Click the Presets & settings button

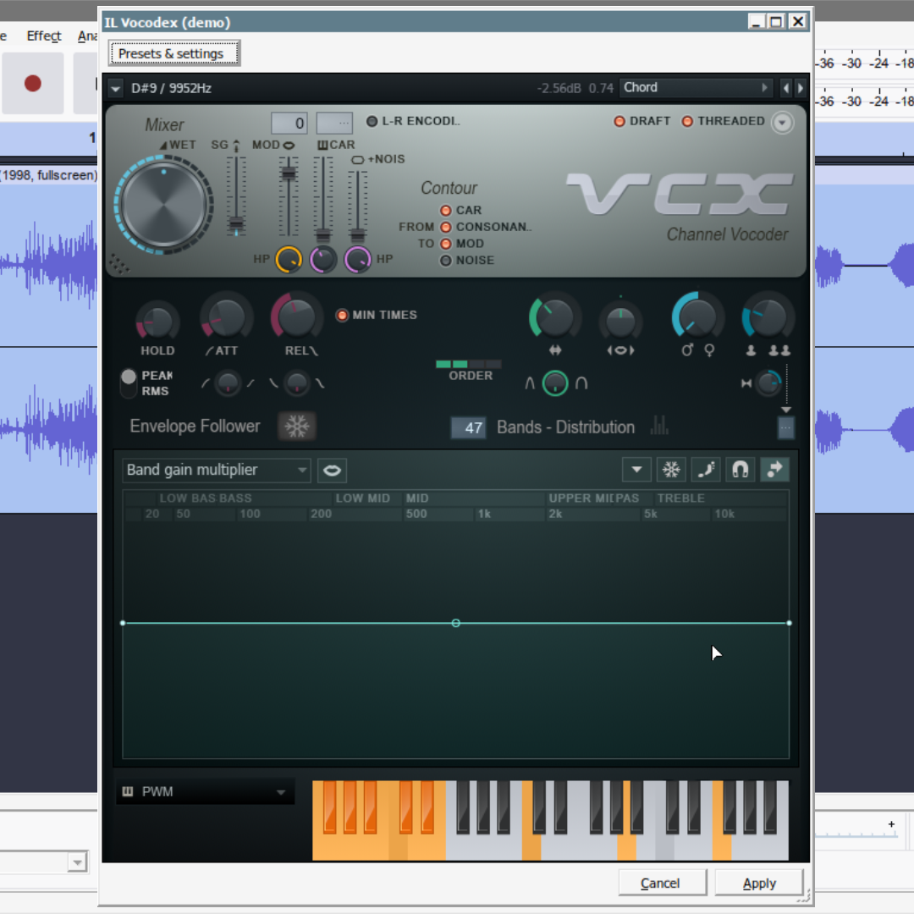(x=173, y=53)
